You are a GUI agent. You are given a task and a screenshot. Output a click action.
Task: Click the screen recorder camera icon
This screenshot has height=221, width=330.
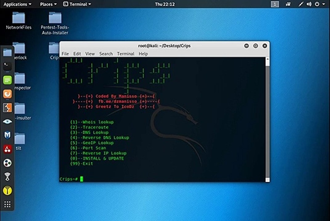point(288,4)
